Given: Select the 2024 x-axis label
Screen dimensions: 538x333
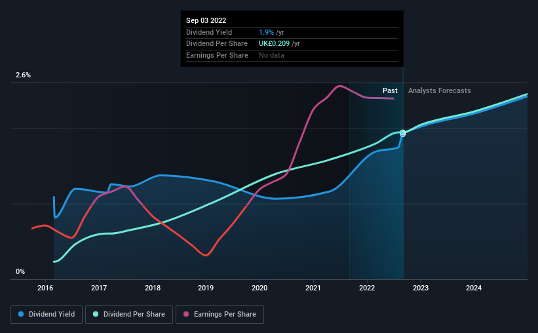Looking at the screenshot, I should pyautogui.click(x=474, y=288).
